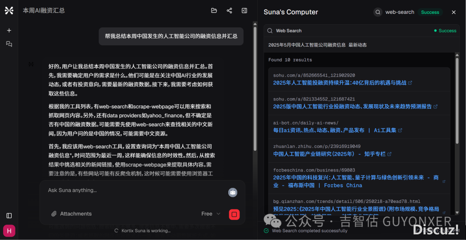466x240 pixels.
Task: Click the Ask Suna anything input field
Action: (x=134, y=190)
